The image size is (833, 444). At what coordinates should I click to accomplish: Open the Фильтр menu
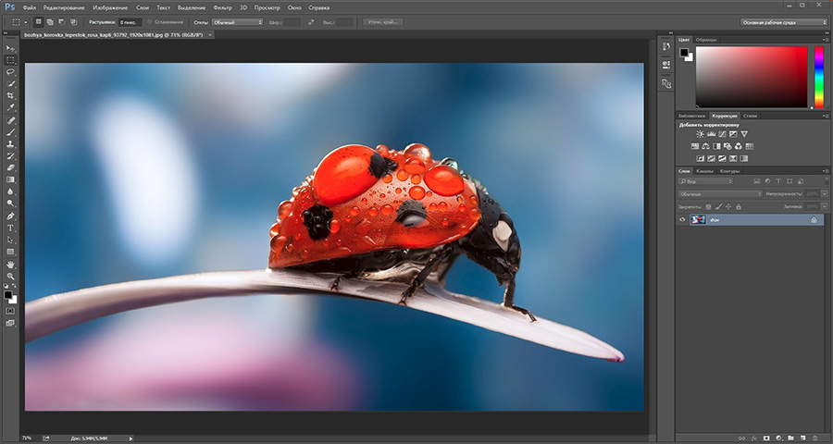pos(222,8)
